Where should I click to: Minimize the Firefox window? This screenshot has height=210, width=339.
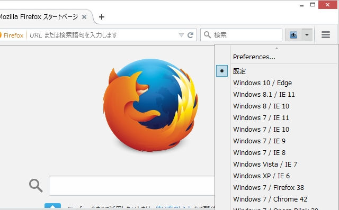click(x=302, y=5)
